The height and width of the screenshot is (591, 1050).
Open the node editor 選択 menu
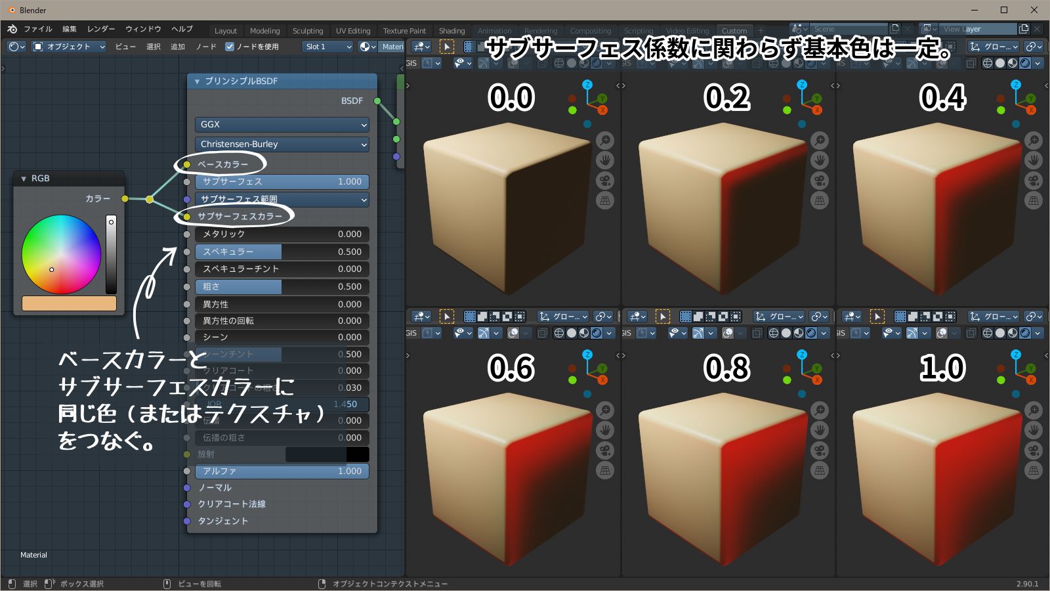pyautogui.click(x=154, y=47)
